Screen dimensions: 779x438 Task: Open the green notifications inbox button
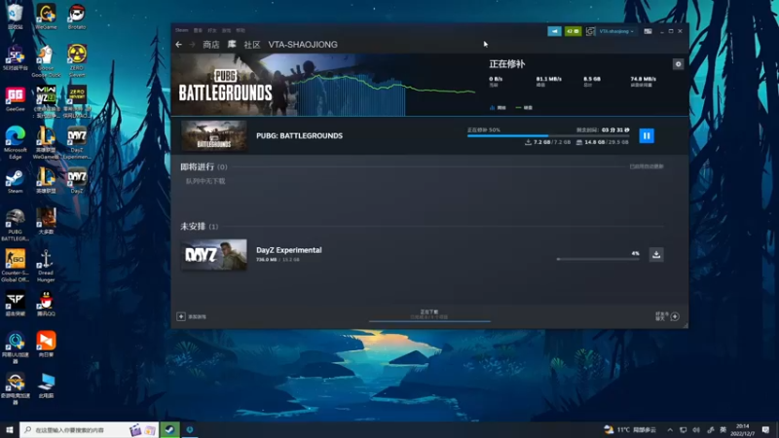point(573,31)
